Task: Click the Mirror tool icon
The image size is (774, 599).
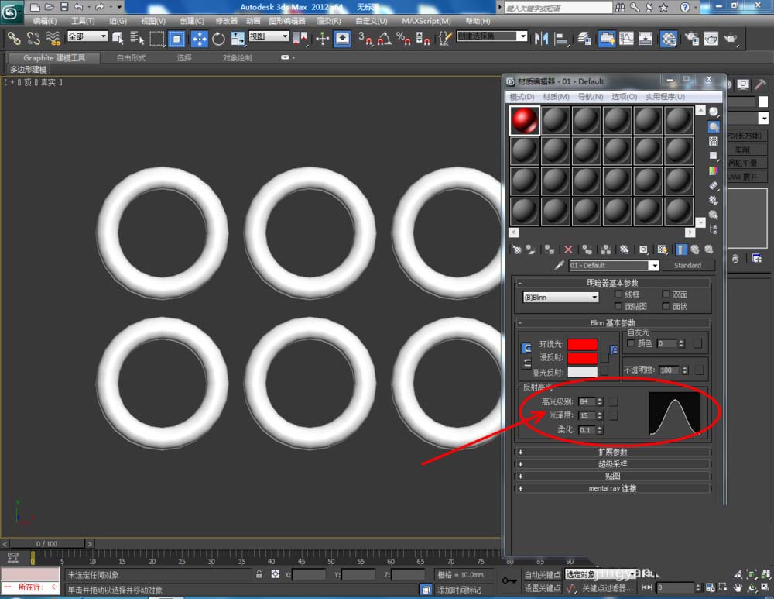Action: tap(542, 39)
